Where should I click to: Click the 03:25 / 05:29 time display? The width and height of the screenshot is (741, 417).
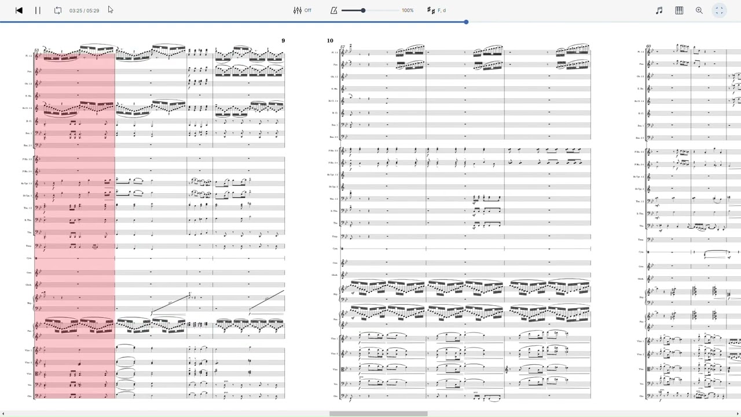[x=84, y=10]
